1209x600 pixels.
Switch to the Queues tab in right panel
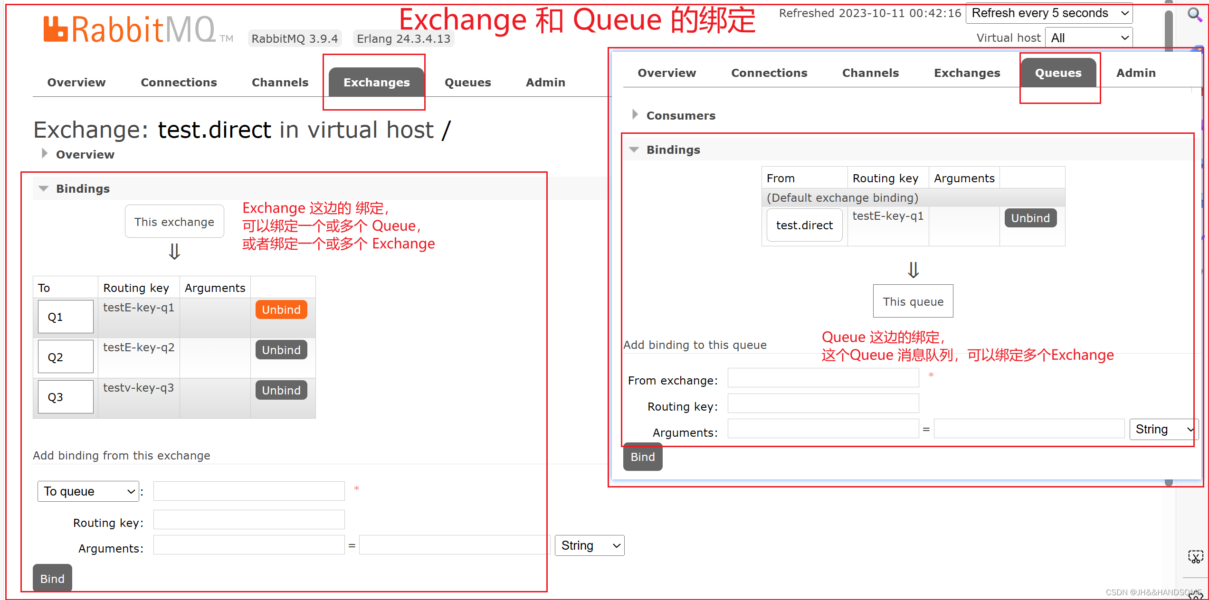click(x=1058, y=73)
